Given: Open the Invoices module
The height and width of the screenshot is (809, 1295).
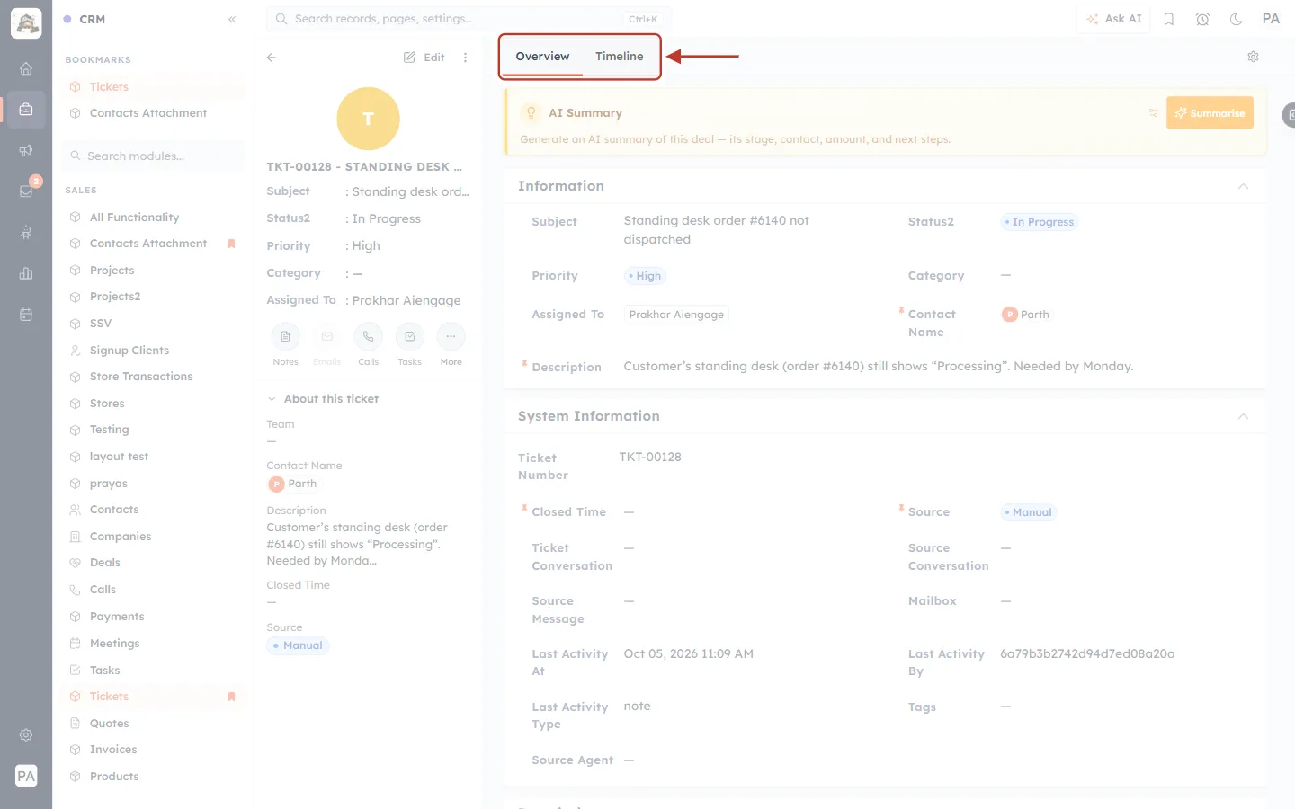Looking at the screenshot, I should [x=113, y=750].
